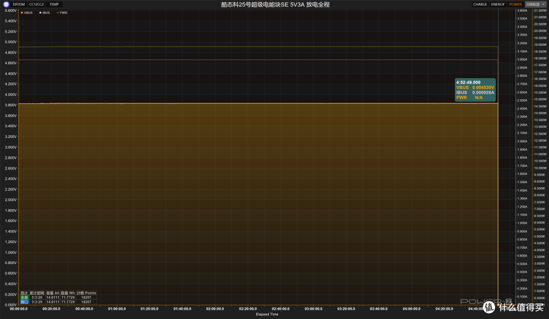Click the 计数 Points column header
Viewport: 549px width, 319px height.
click(x=86, y=293)
